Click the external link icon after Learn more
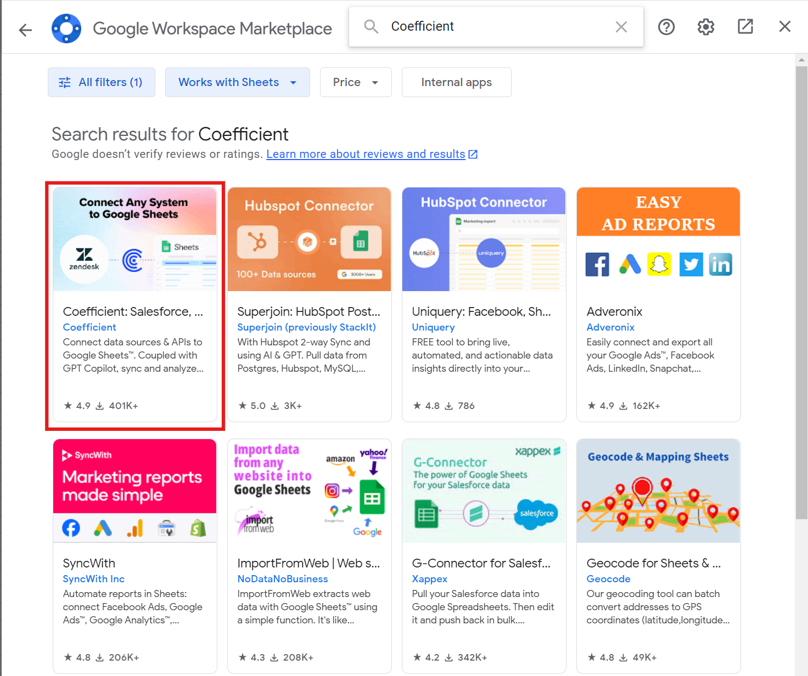Screen dimensions: 808x676 click(473, 155)
